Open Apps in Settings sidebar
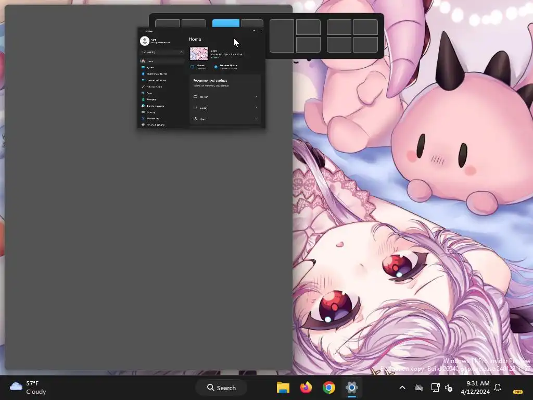Viewport: 533px width, 400px height. coord(162,93)
